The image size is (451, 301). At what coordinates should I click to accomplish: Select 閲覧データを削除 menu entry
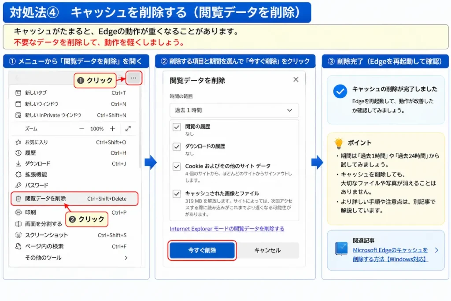click(74, 199)
